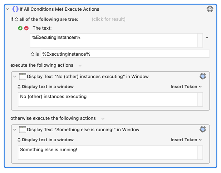Collapse the If All Conditions Met action
This screenshot has height=173, width=221.
[8, 9]
